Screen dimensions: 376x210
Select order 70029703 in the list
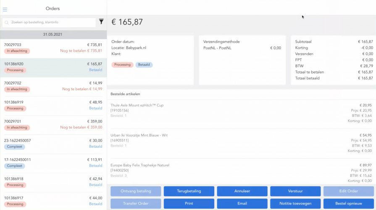(x=53, y=47)
